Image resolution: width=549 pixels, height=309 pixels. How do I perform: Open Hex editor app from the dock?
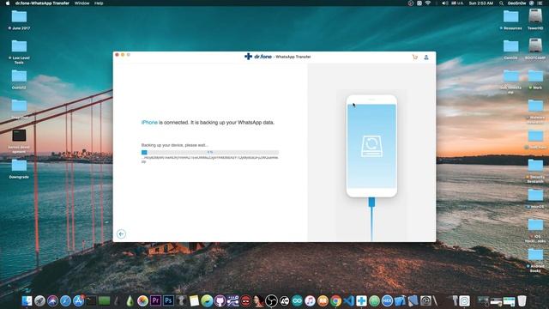click(x=387, y=300)
